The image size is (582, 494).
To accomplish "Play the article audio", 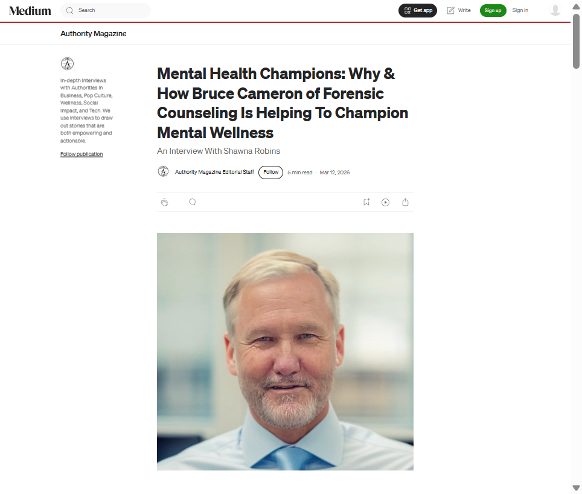I will tap(385, 202).
